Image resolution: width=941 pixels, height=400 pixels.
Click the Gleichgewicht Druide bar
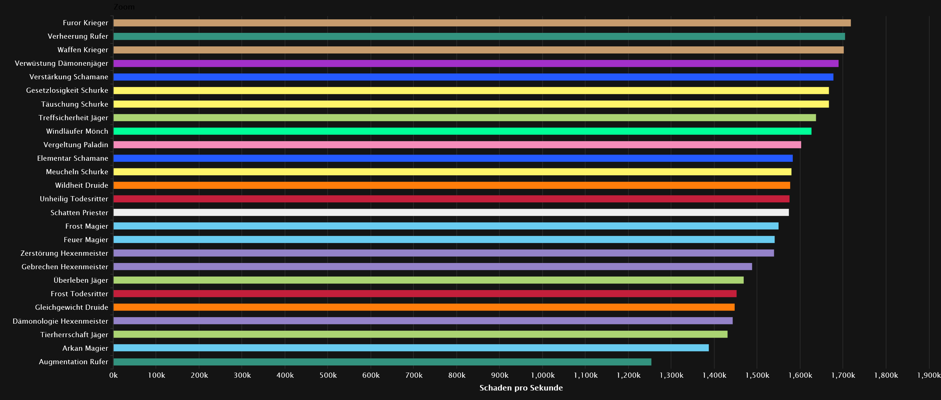(x=424, y=307)
